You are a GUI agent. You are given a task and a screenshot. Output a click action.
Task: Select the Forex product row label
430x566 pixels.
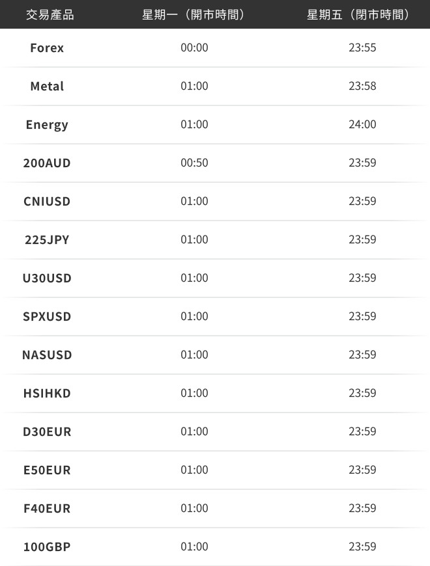[x=47, y=47]
